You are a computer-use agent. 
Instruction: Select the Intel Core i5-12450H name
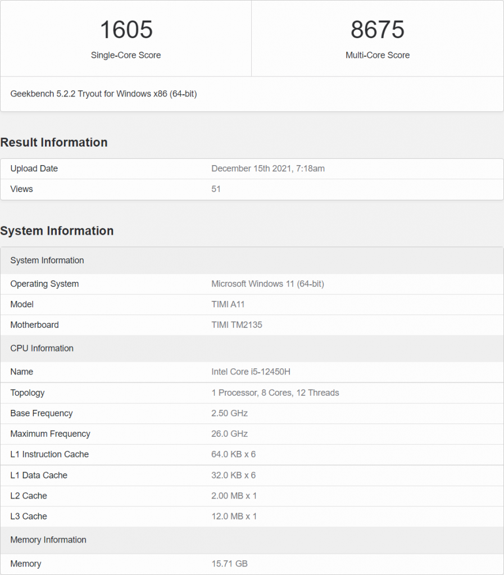[251, 372]
